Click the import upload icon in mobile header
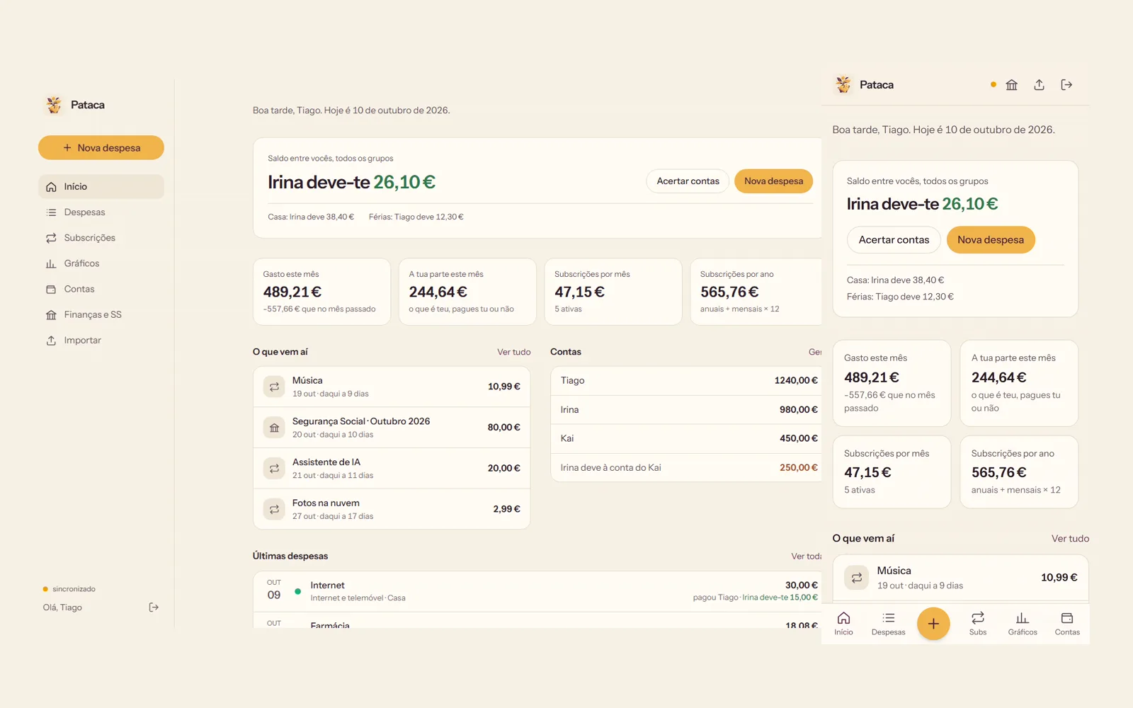Viewport: 1133px width, 708px height. (1039, 85)
